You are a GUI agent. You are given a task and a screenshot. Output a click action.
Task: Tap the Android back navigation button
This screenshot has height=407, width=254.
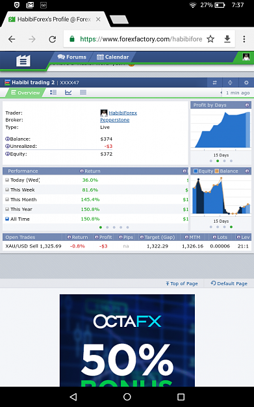[73, 397]
